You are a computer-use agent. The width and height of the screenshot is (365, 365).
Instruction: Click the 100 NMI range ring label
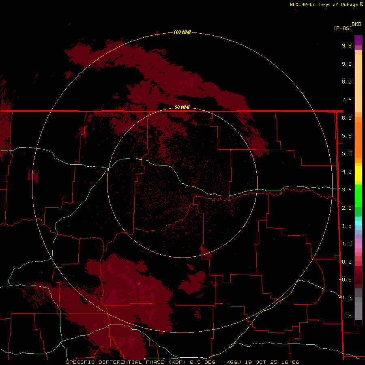[182, 32]
